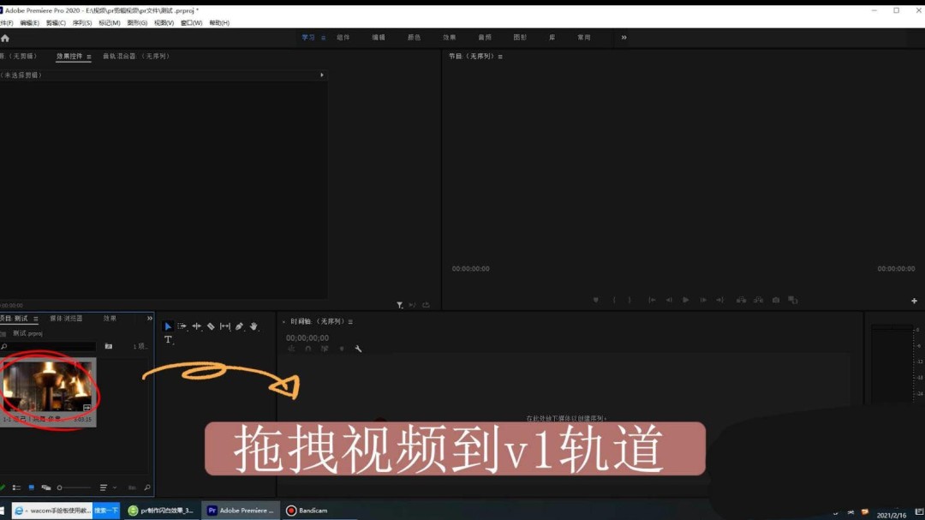Open the 媒体浏览器 tab
This screenshot has width=925, height=520.
point(66,319)
